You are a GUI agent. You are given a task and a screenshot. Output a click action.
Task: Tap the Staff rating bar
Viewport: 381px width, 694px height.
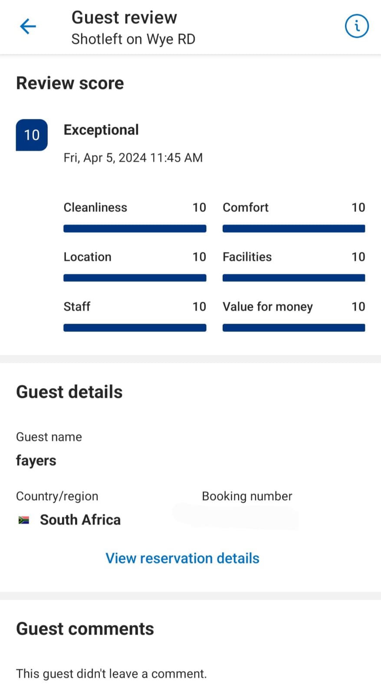coord(135,328)
